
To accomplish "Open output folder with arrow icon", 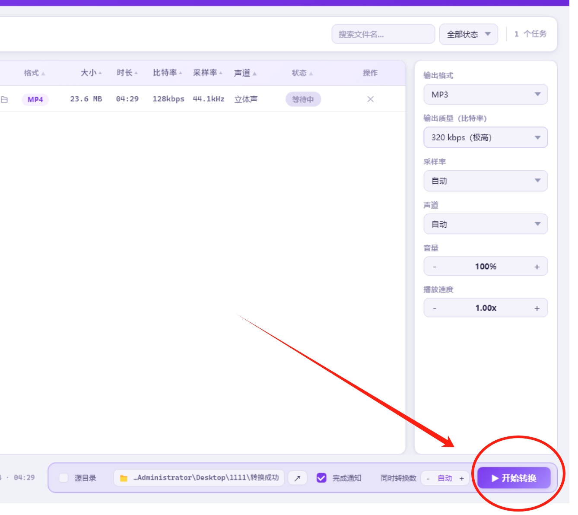I will 297,478.
